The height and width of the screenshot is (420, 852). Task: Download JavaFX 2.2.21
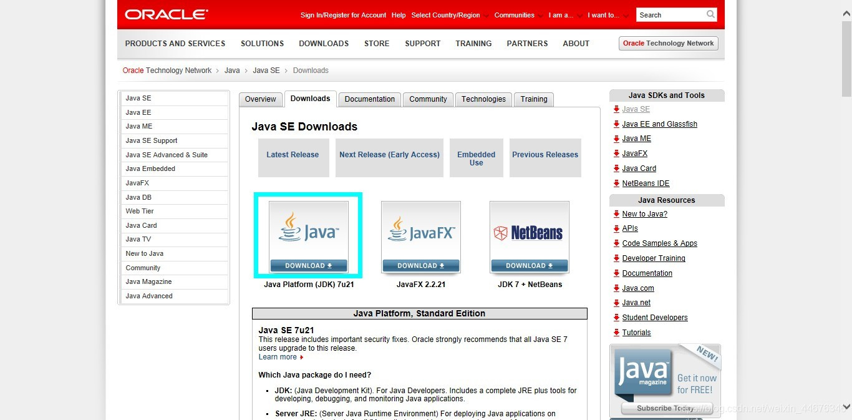pyautogui.click(x=421, y=266)
